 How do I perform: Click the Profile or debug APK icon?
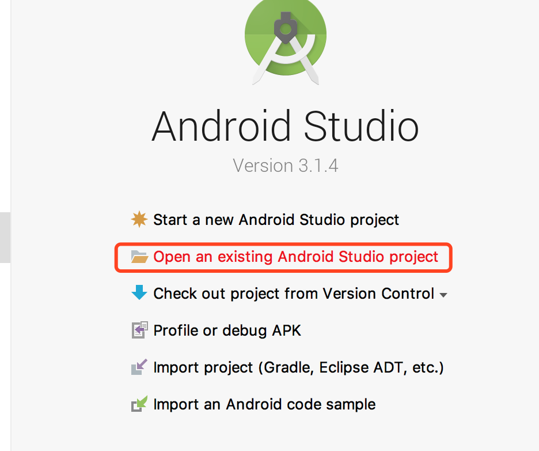(x=139, y=330)
